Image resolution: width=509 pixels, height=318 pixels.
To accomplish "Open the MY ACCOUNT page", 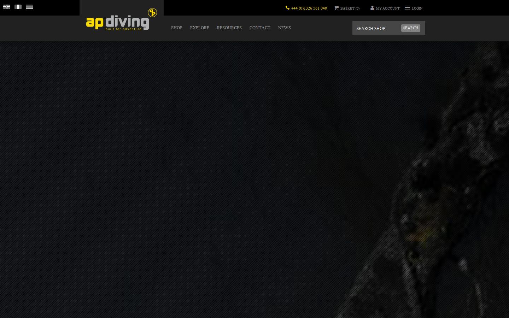I will coord(388,8).
